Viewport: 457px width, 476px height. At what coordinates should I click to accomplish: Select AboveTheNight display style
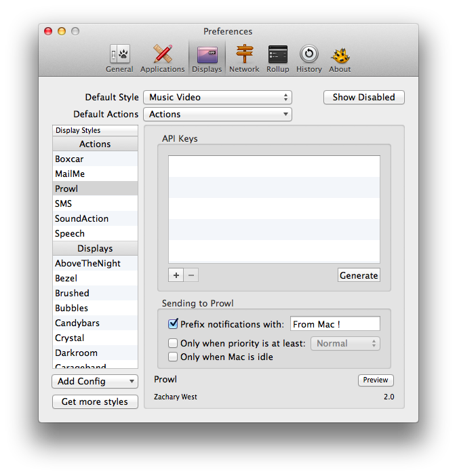[95, 263]
